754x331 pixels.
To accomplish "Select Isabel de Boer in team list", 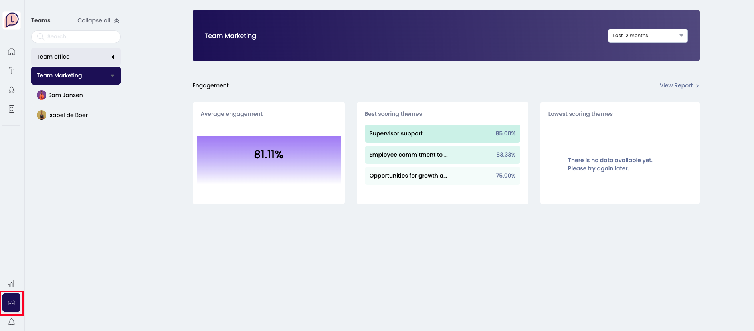I will tap(68, 115).
